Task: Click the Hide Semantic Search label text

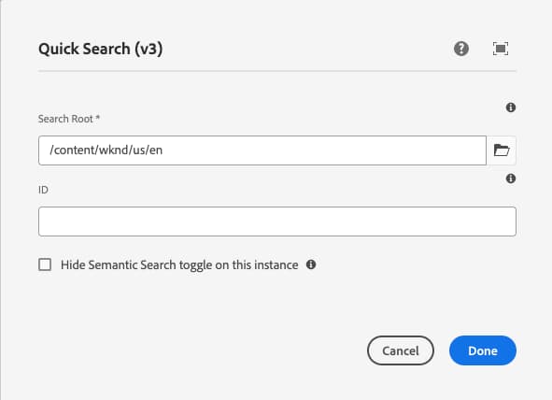Action: (179, 264)
